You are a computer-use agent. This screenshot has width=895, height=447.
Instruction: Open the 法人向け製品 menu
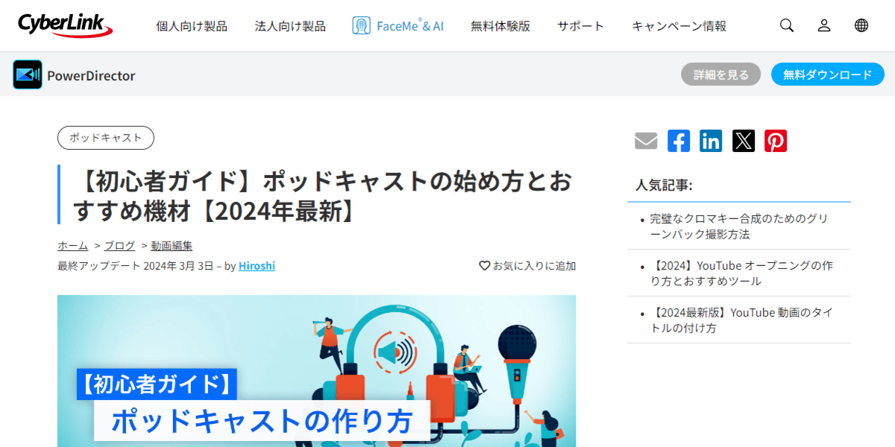[x=290, y=26]
